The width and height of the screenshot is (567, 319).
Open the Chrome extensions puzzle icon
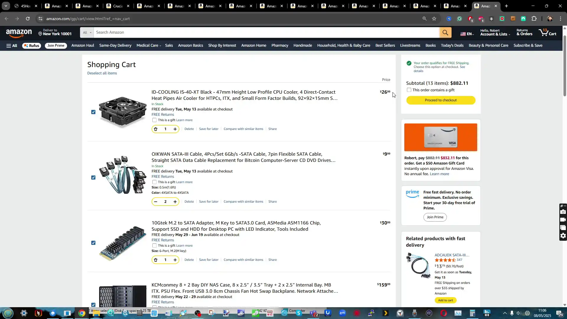pos(534,19)
